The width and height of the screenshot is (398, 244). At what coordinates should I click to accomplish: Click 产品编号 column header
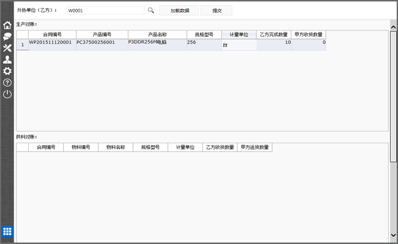click(102, 34)
